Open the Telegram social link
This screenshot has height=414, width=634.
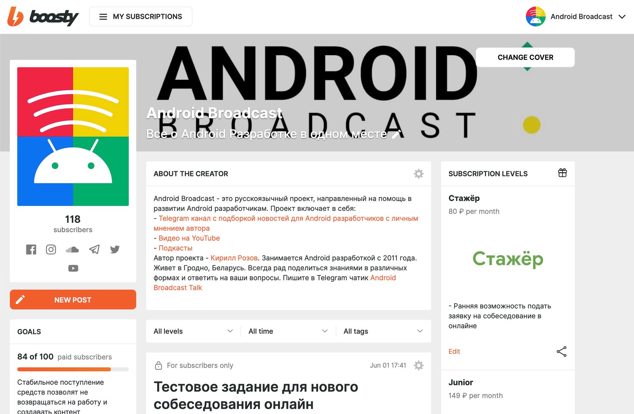point(94,249)
